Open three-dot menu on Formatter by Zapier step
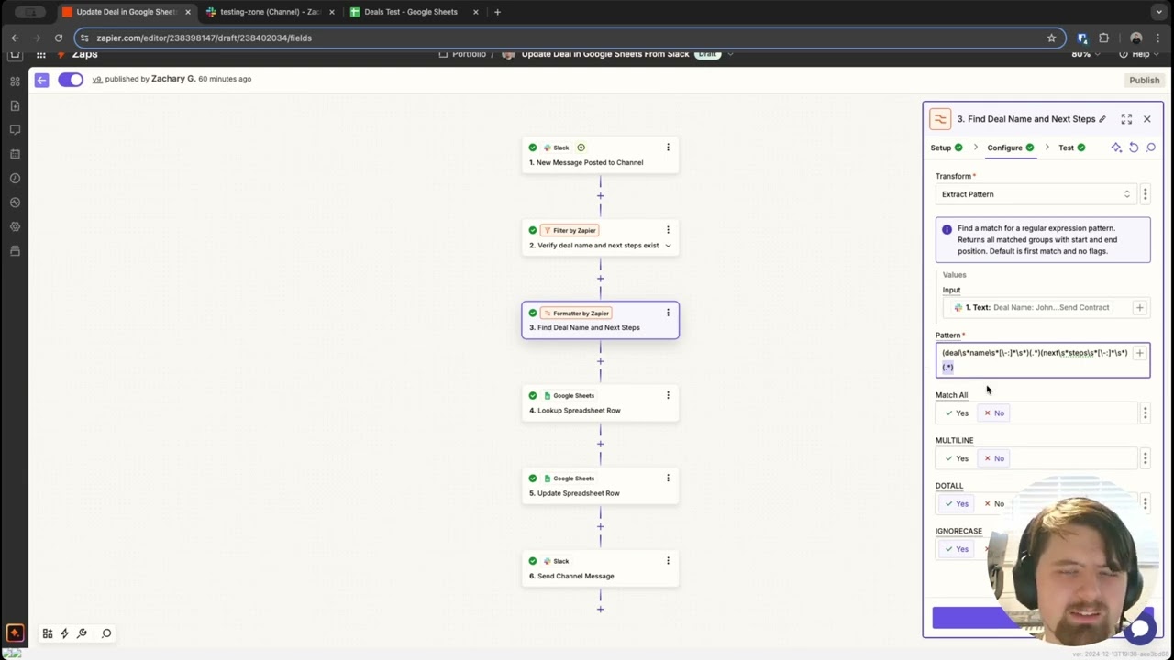 pyautogui.click(x=668, y=313)
